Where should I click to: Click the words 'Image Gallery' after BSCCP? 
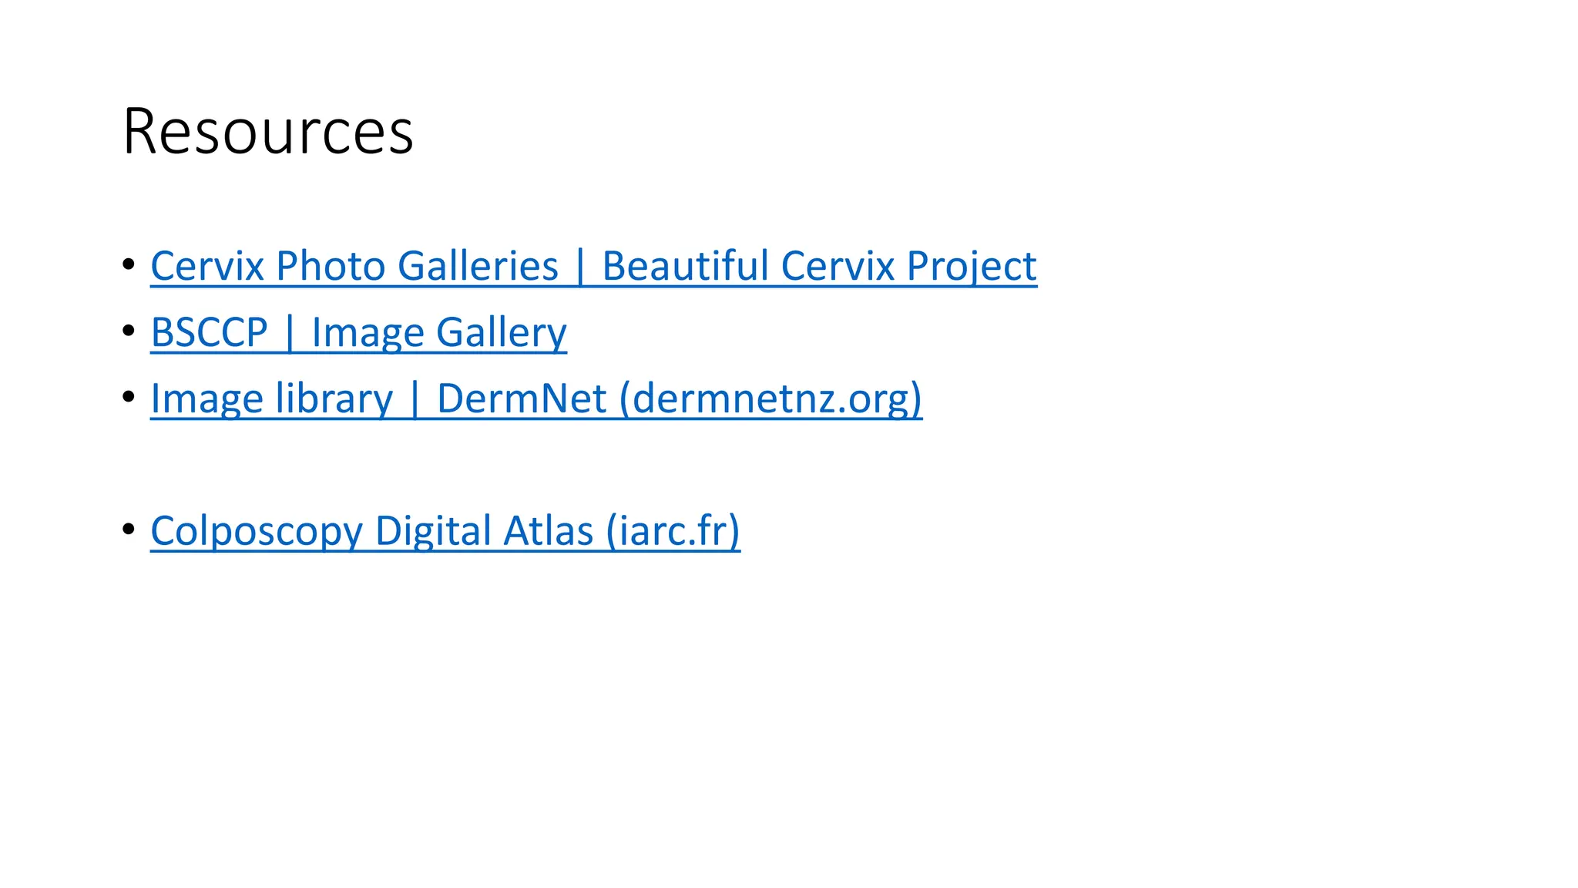point(439,333)
